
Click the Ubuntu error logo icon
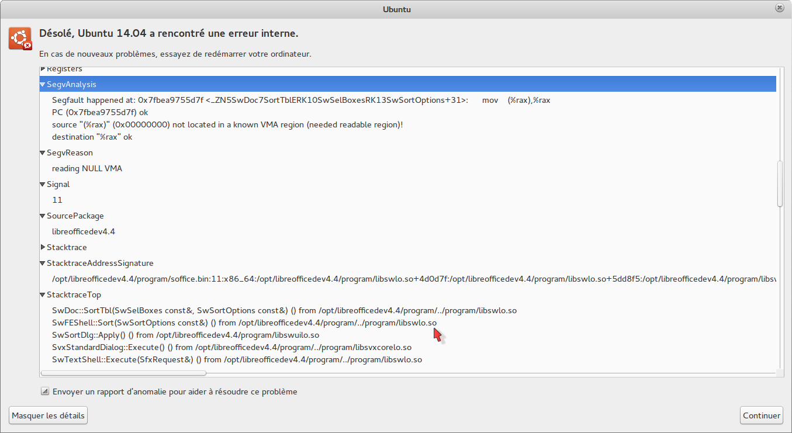pyautogui.click(x=20, y=39)
